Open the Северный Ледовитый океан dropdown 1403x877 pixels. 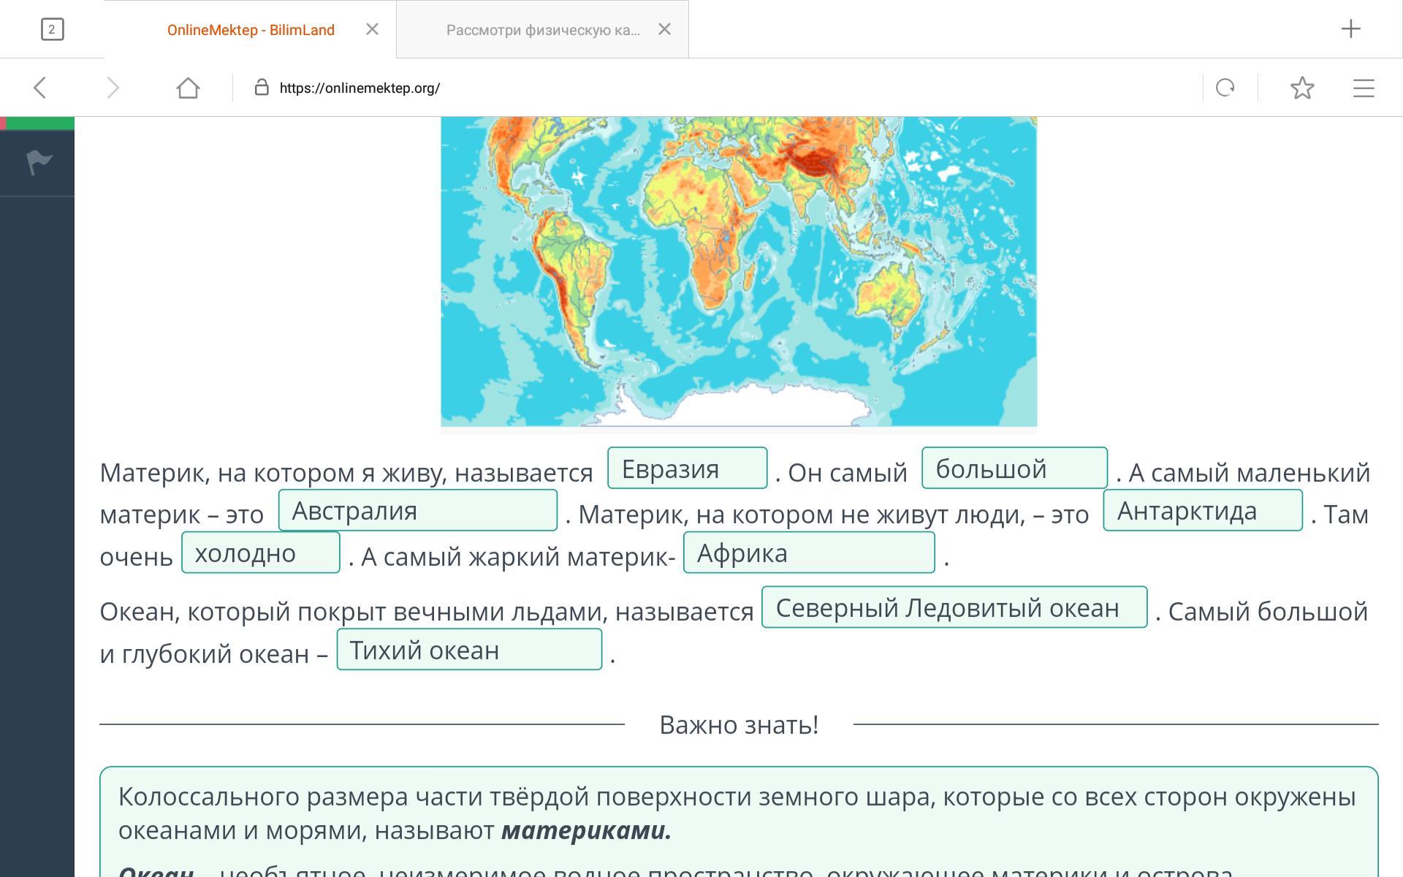[954, 607]
